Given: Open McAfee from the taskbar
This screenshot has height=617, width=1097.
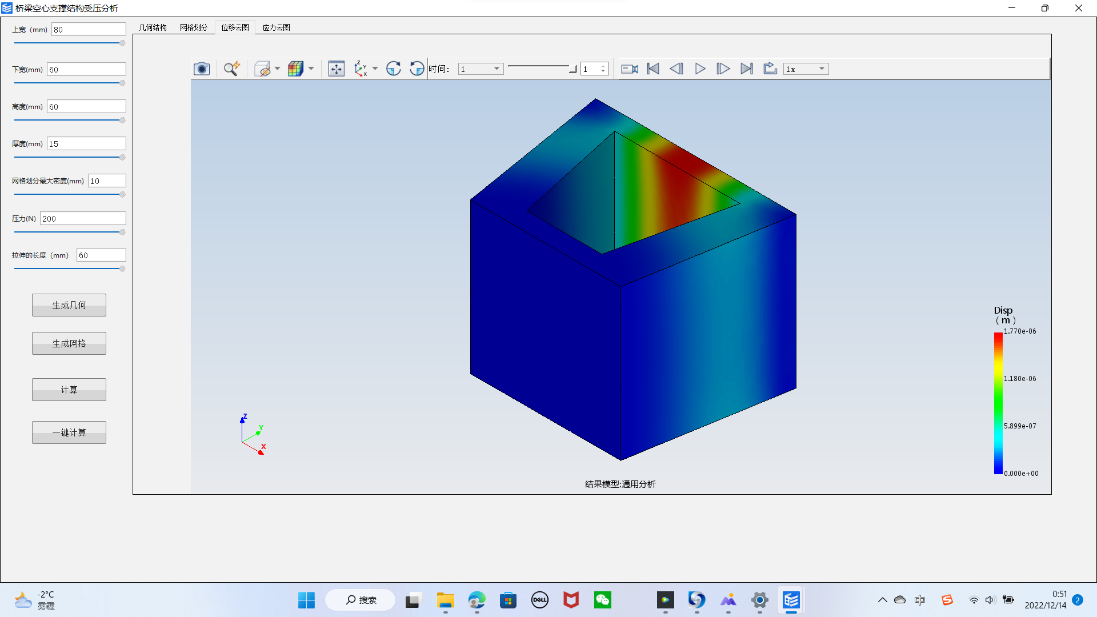Looking at the screenshot, I should [x=571, y=600].
